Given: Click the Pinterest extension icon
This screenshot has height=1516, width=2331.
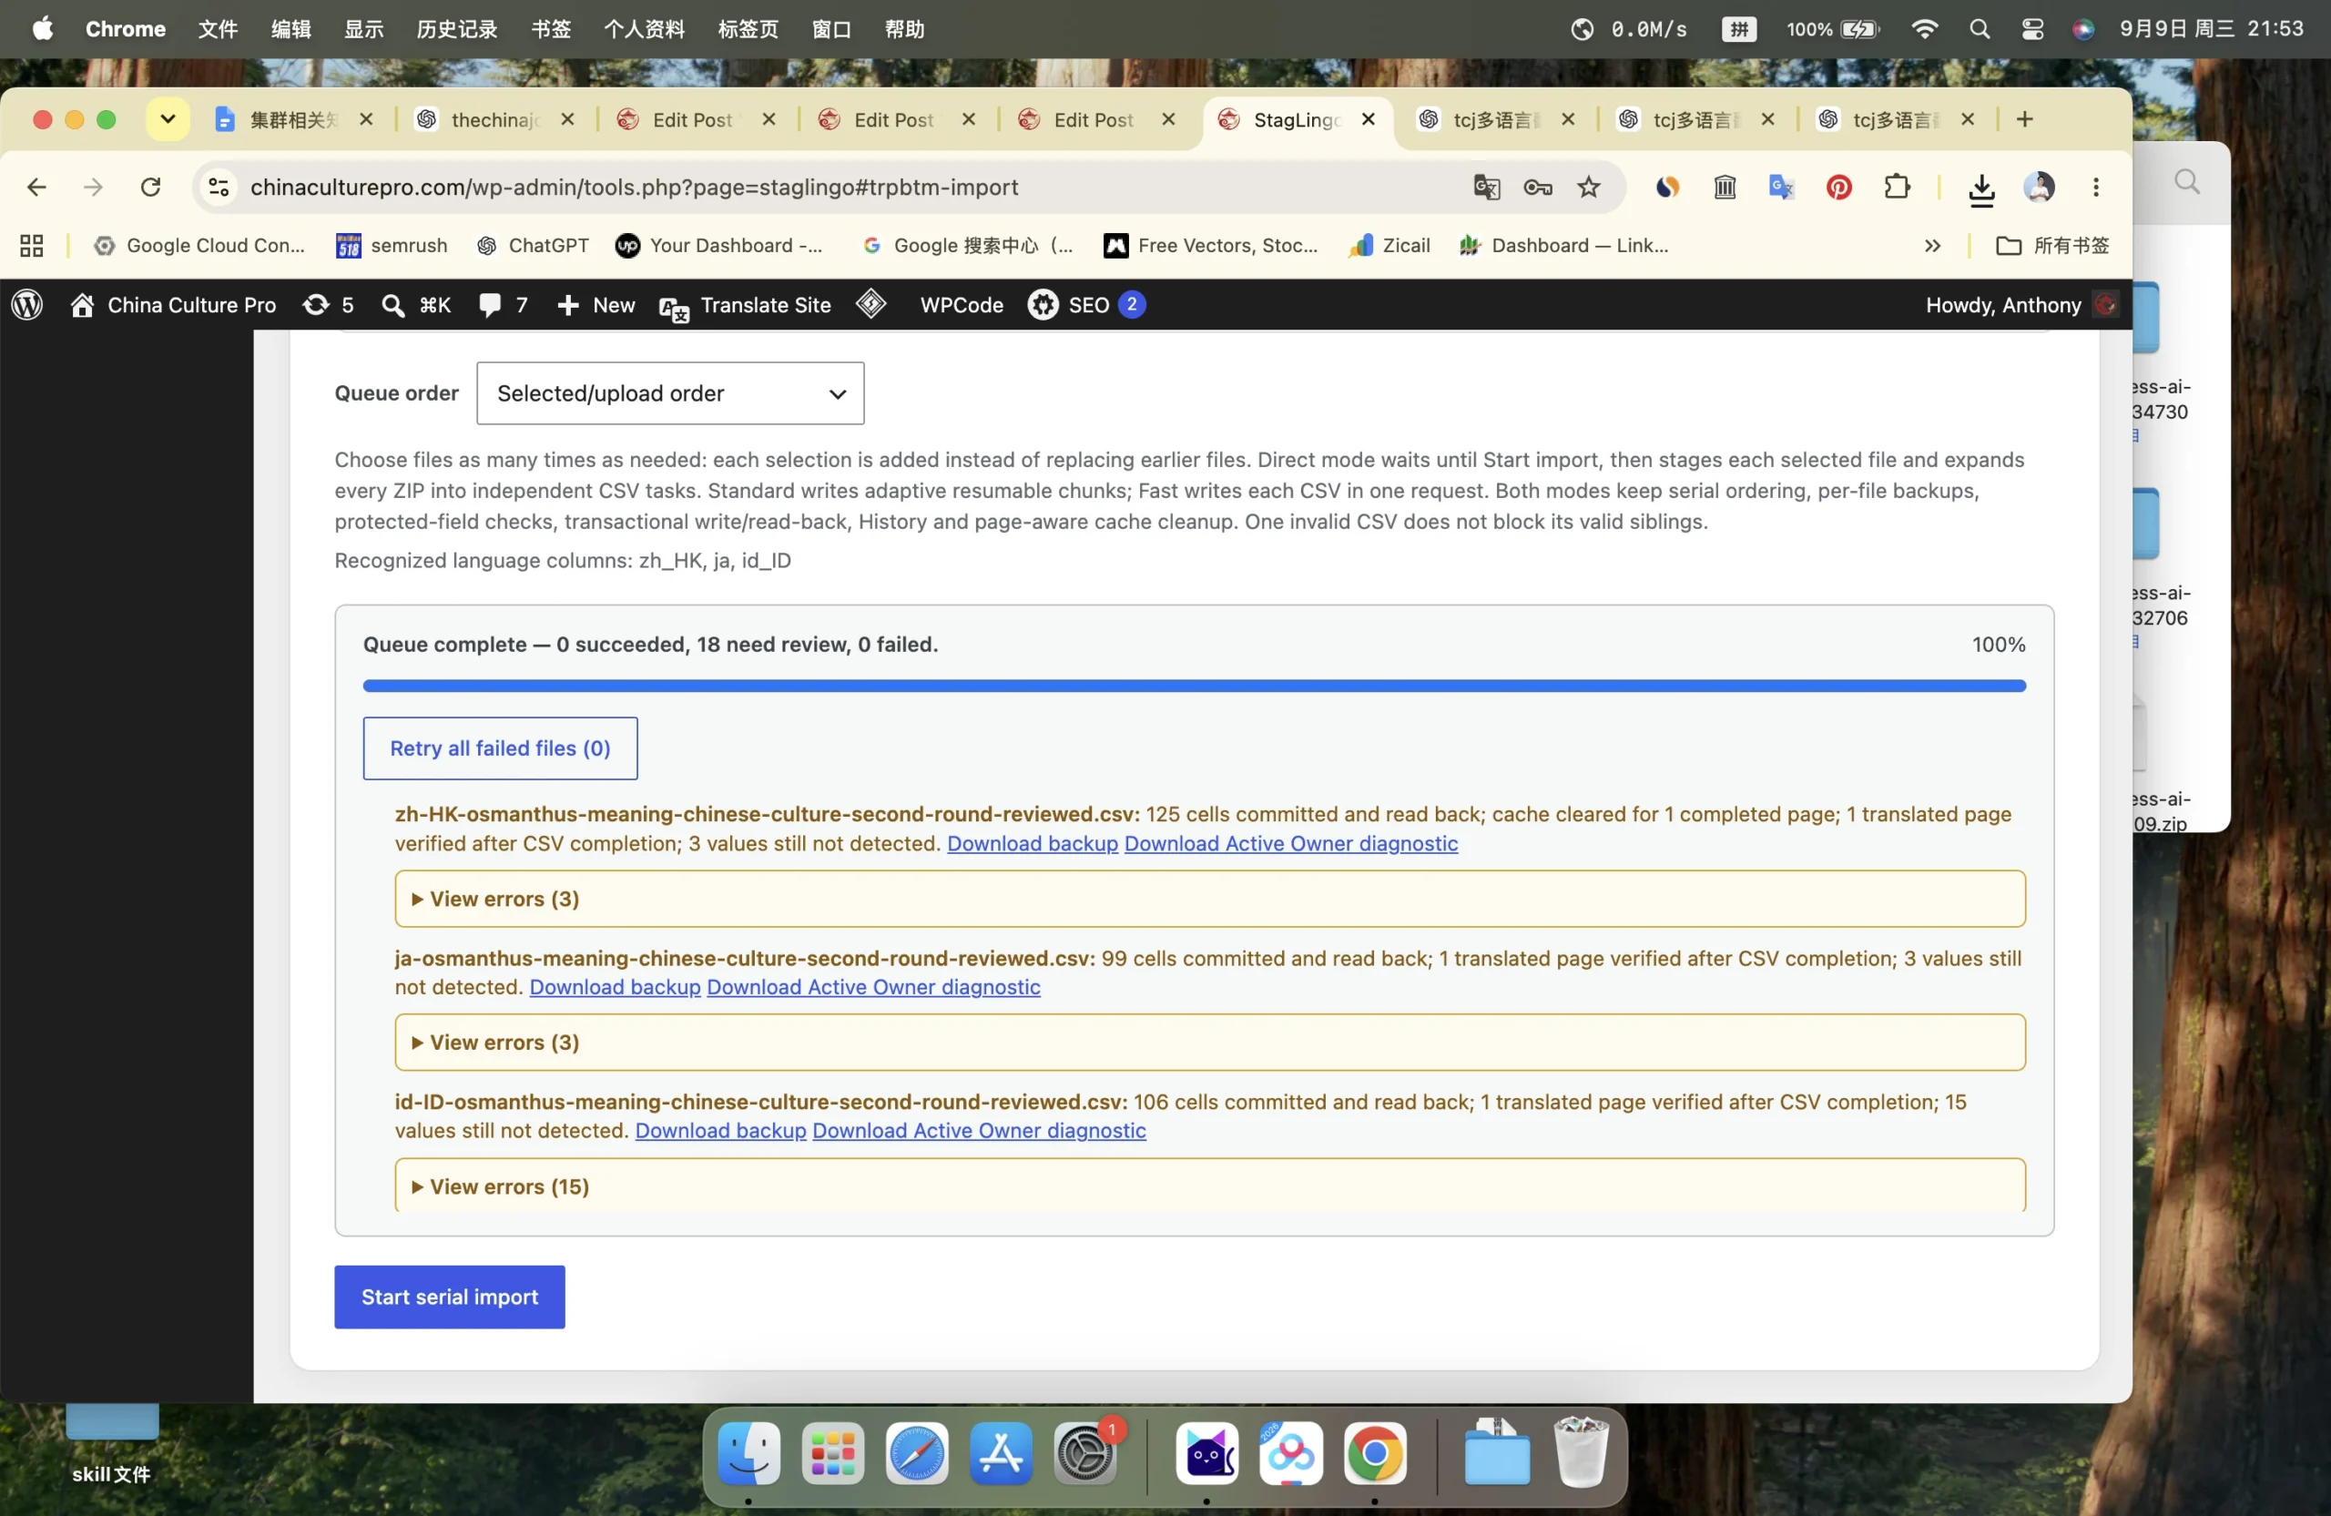Looking at the screenshot, I should [x=1838, y=187].
